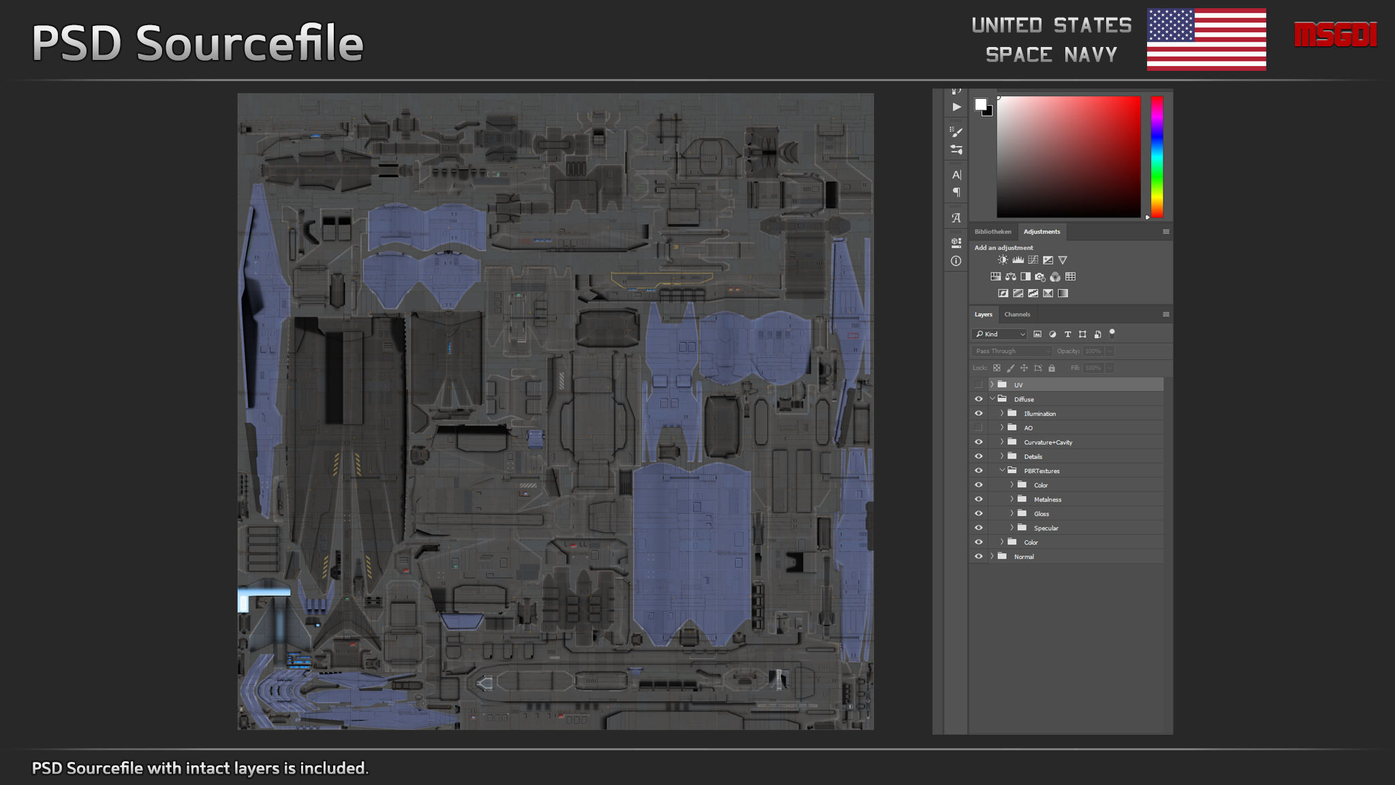Add a Levels adjustment layer
1395x785 pixels.
click(x=1018, y=260)
